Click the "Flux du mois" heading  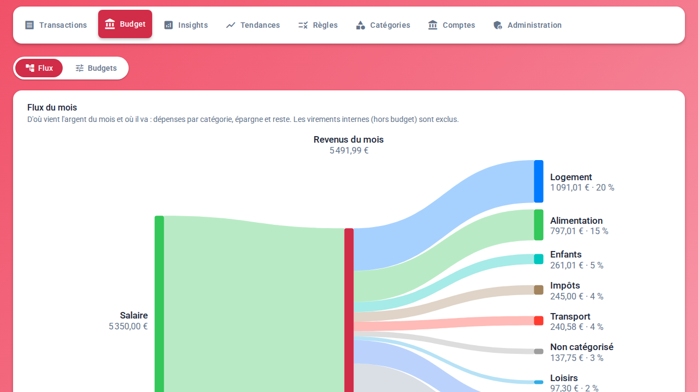pyautogui.click(x=52, y=108)
